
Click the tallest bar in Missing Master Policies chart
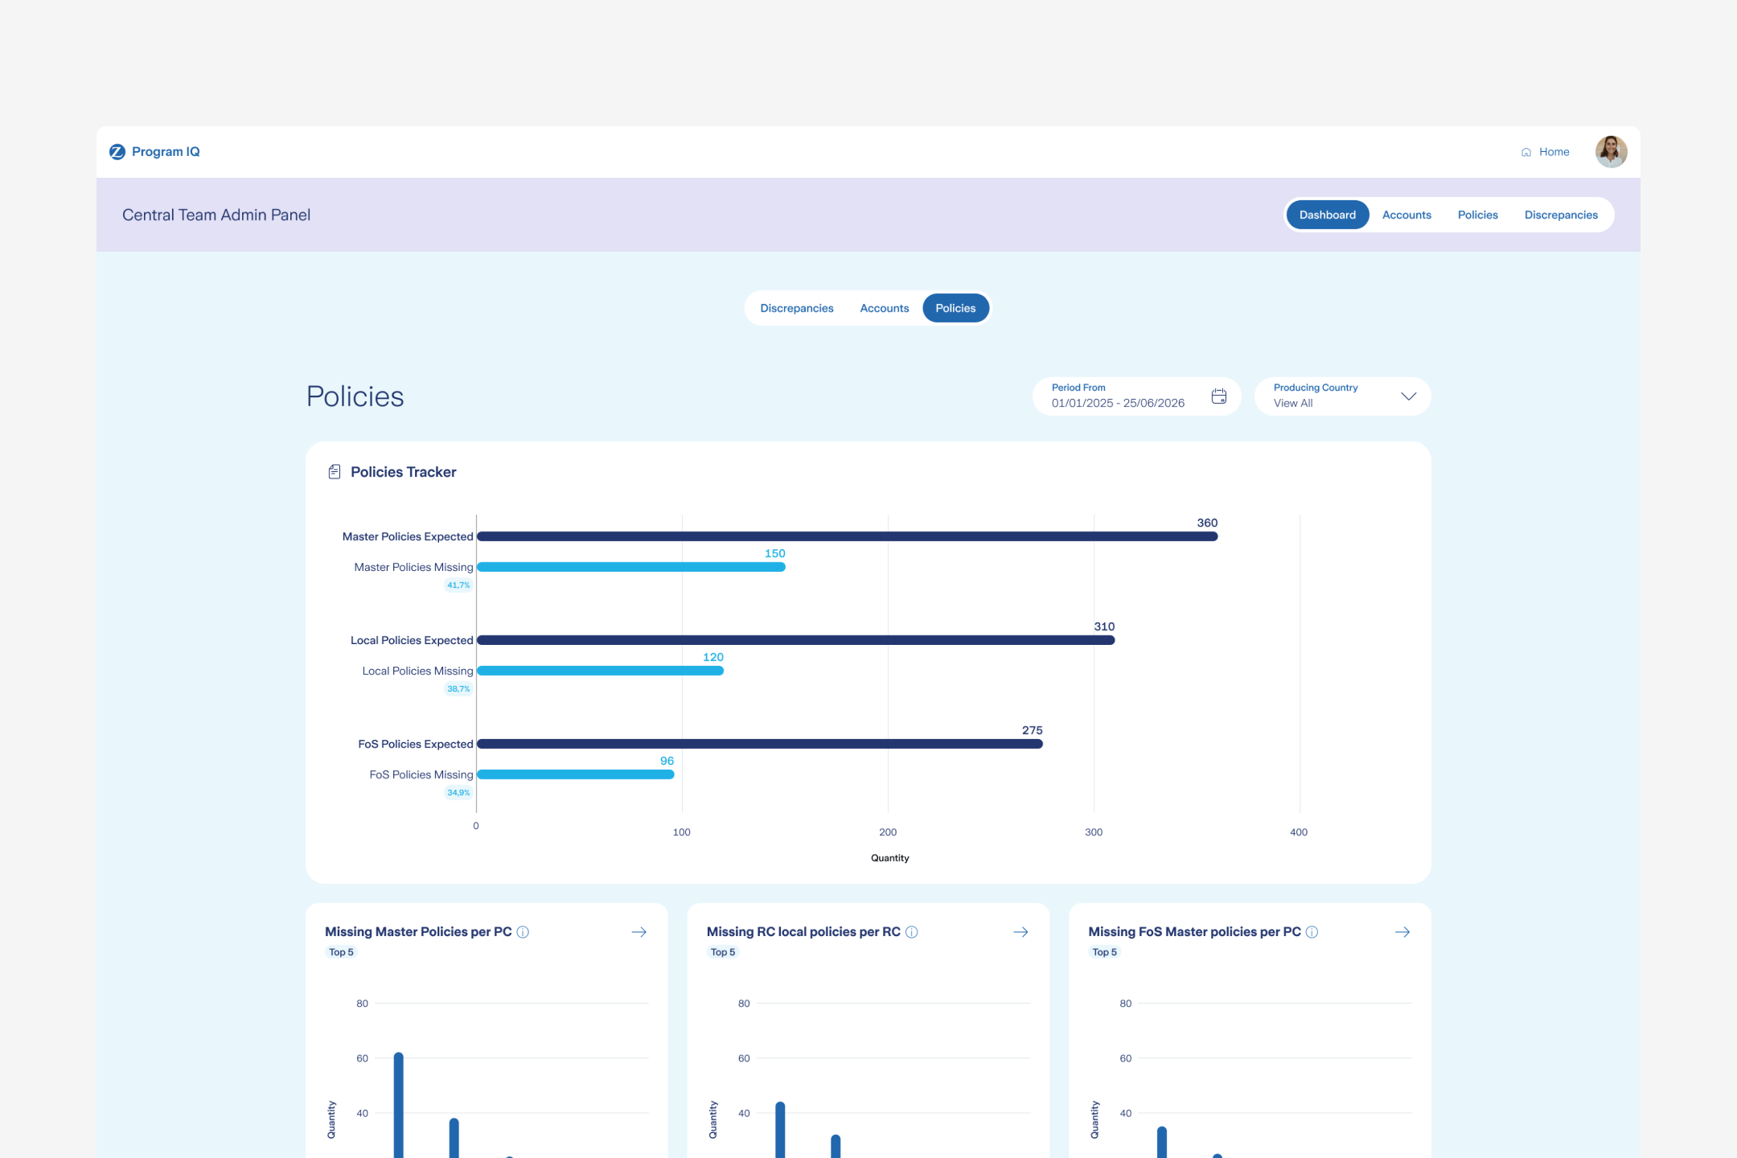(x=399, y=1106)
